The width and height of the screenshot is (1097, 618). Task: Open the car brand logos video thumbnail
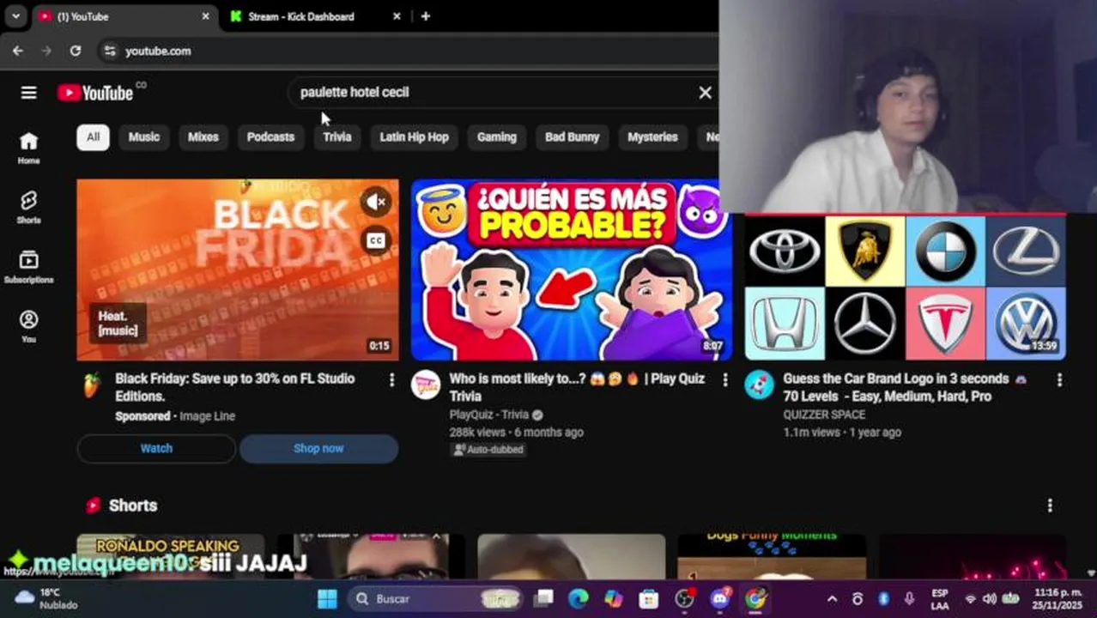pyautogui.click(x=905, y=288)
